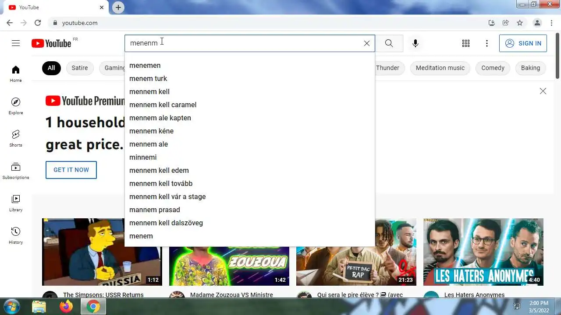This screenshot has height=315, width=561.
Task: Select 'mennem ale kapten' suggestion
Action: click(x=250, y=118)
